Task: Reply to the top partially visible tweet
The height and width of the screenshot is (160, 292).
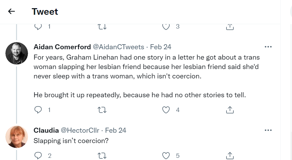Action: pyautogui.click(x=38, y=27)
